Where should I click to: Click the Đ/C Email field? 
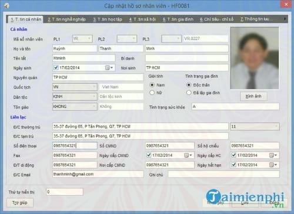pos(98,174)
